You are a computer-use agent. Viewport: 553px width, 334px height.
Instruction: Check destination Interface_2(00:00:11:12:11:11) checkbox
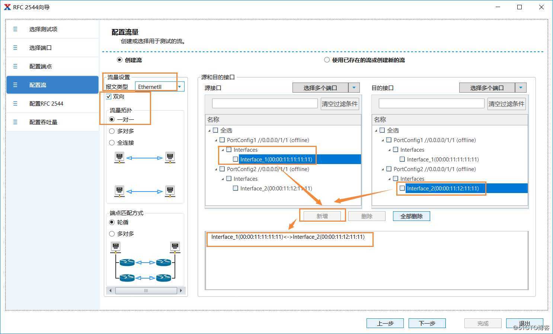(402, 188)
